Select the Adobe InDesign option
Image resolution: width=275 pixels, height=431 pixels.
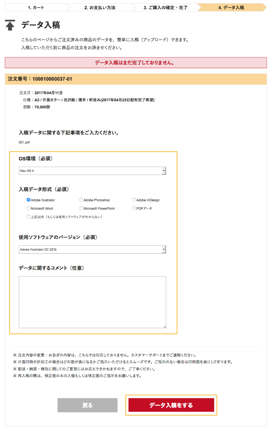pos(134,200)
